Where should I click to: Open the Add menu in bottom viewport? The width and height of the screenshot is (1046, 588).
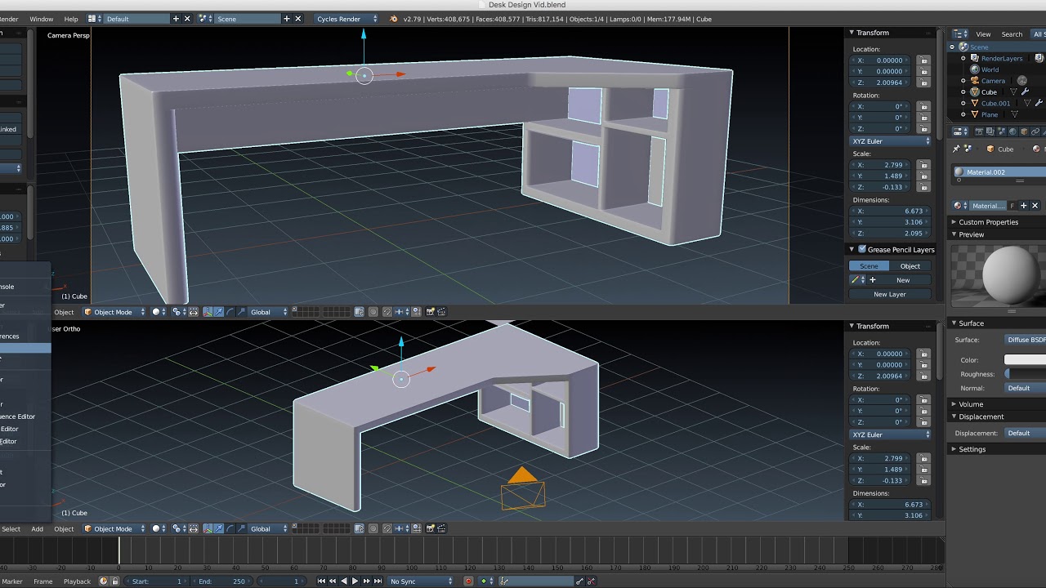click(x=37, y=528)
